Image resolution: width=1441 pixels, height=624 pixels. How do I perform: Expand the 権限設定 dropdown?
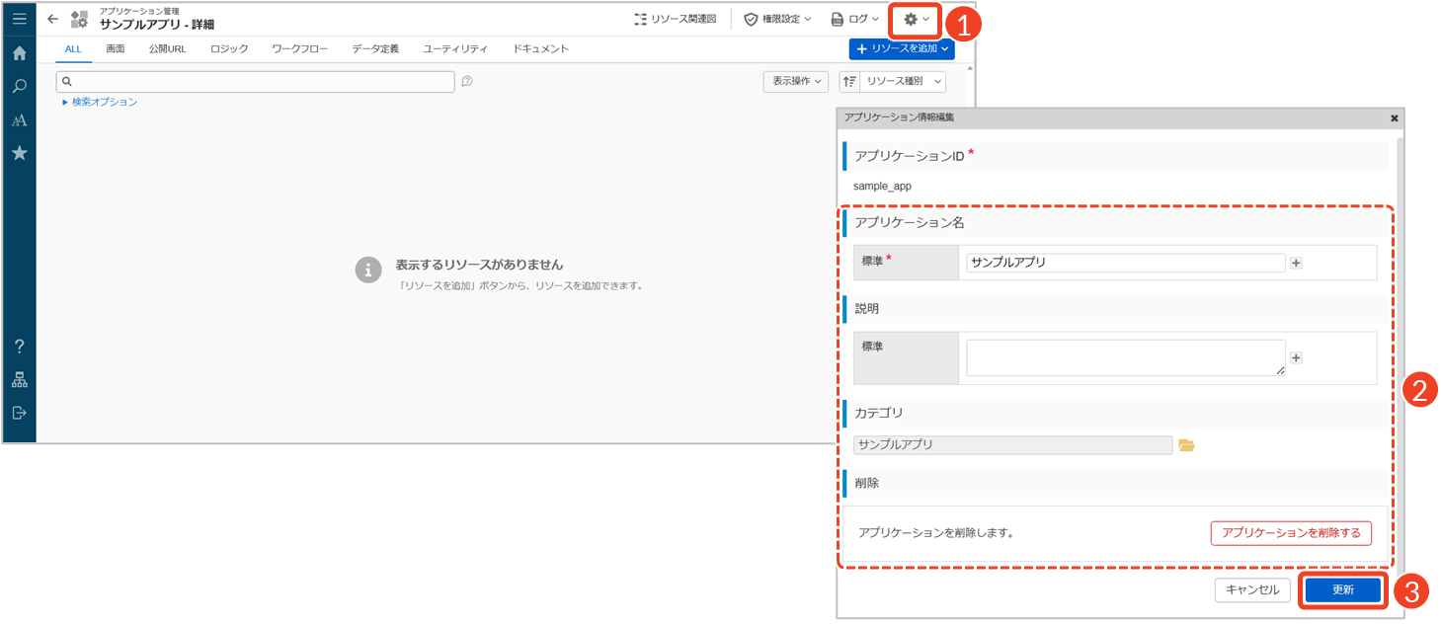pyautogui.click(x=777, y=19)
